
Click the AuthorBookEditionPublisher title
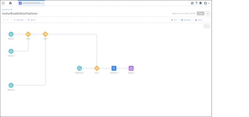(20, 14)
